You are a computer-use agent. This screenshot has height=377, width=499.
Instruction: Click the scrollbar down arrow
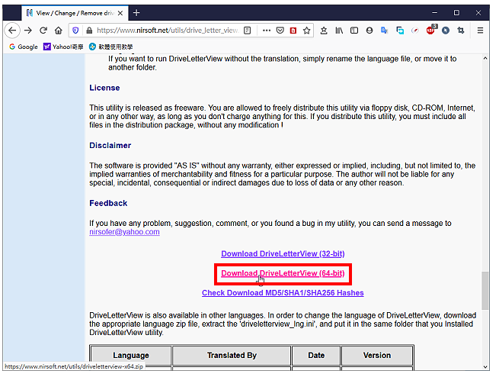[485, 367]
